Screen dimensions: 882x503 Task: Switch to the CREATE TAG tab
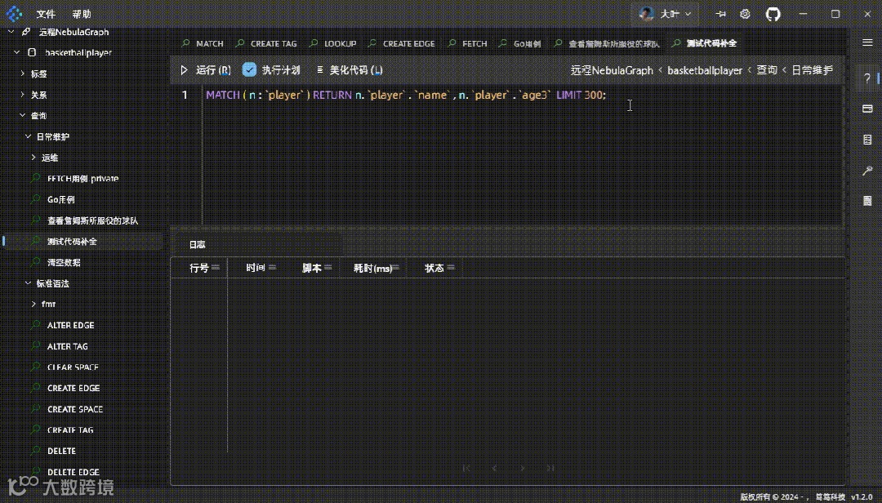pos(273,43)
